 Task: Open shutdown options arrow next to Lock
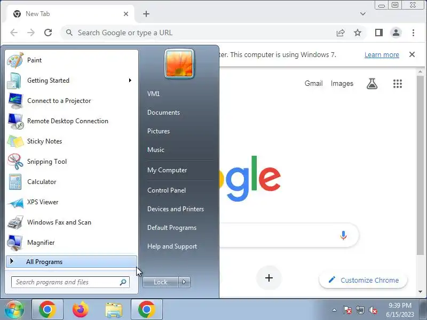coord(184,282)
